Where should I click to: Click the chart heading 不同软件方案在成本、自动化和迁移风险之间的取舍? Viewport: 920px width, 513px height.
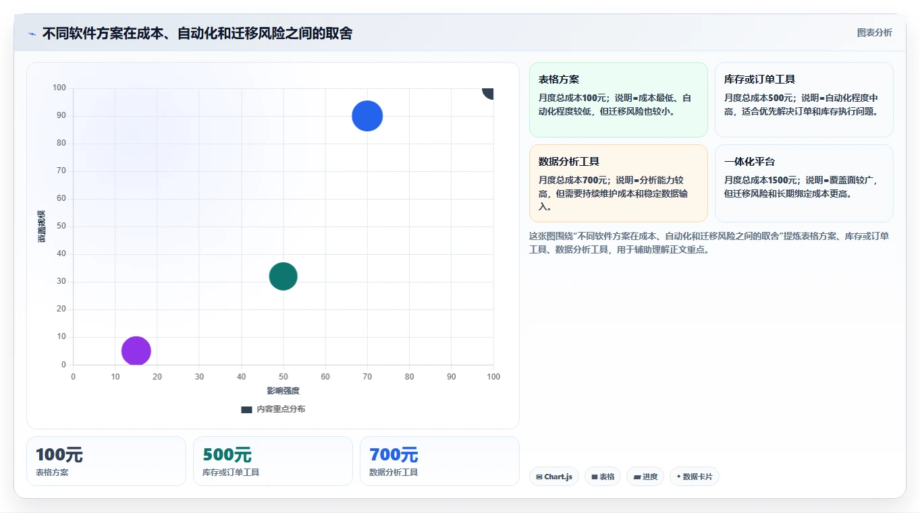pyautogui.click(x=197, y=34)
